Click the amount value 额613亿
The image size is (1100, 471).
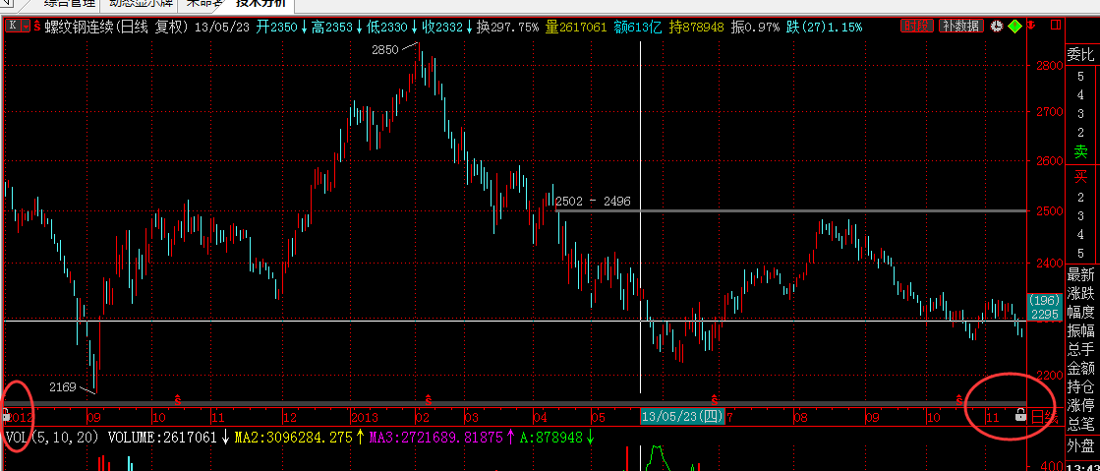638,28
